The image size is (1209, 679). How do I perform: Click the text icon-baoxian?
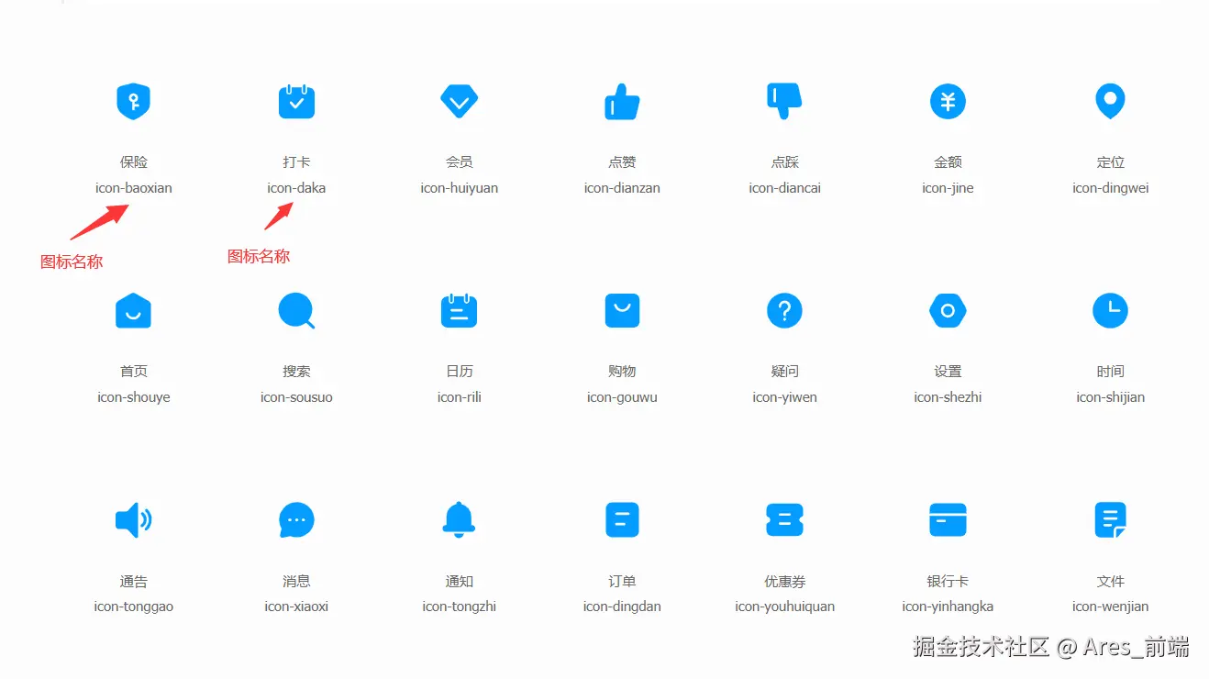point(133,188)
